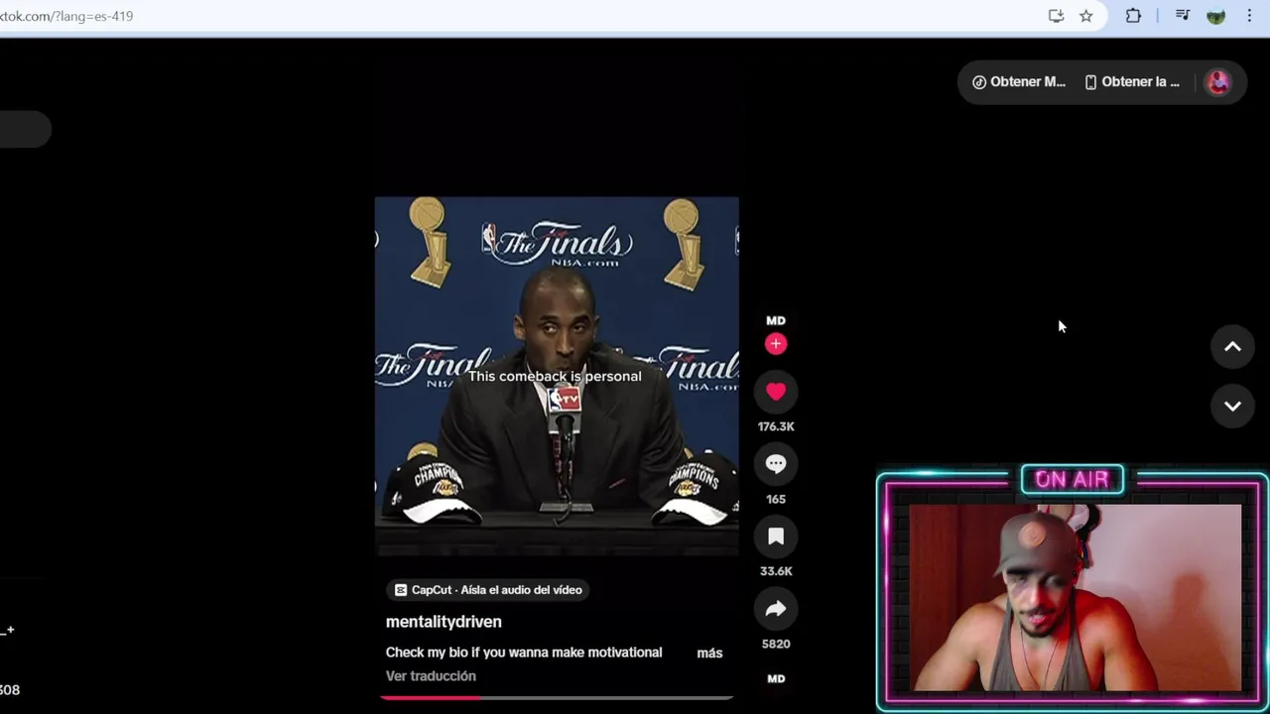1270x714 pixels.
Task: Follow creator with the red plus button
Action: [776, 344]
